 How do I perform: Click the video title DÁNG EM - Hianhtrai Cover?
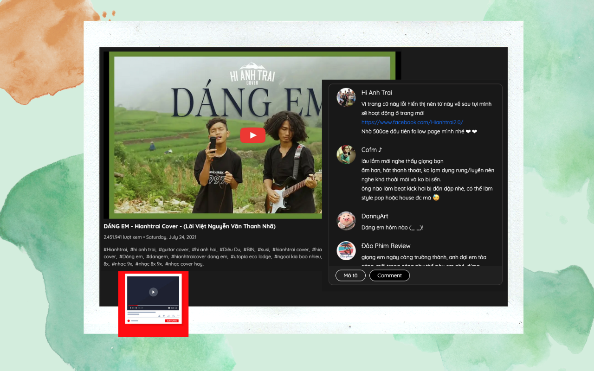(189, 226)
